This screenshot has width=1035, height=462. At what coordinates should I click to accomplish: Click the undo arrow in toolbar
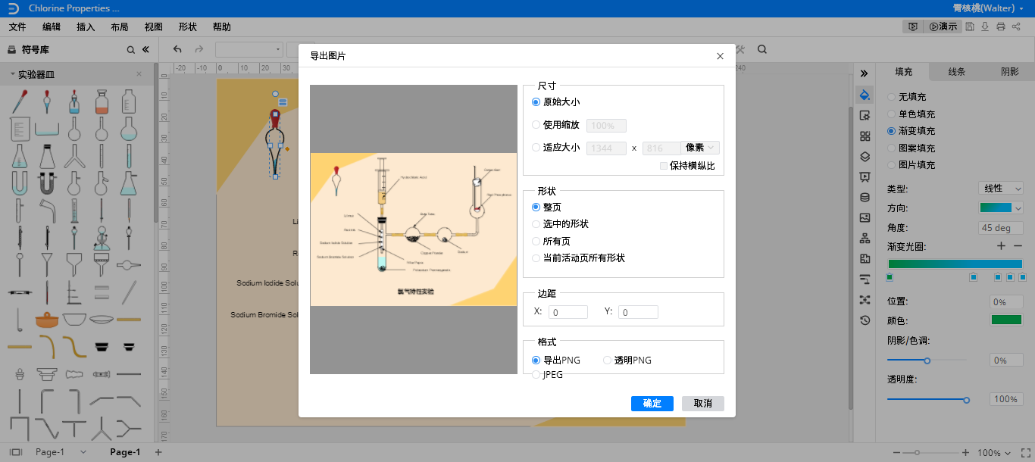(177, 50)
